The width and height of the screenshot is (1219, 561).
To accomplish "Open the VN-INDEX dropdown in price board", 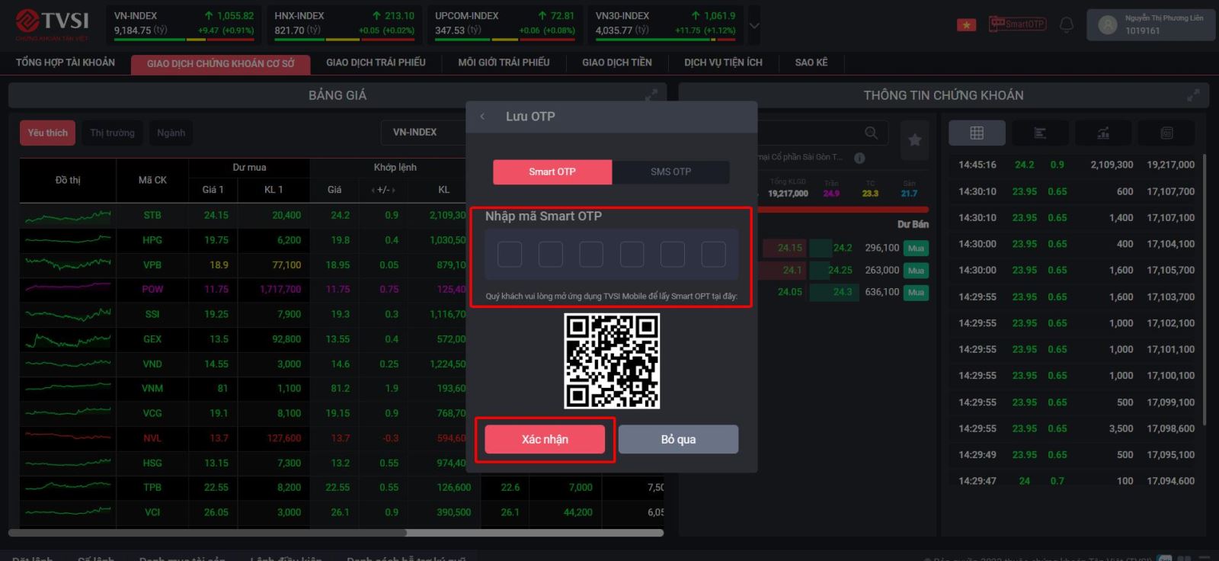I will coord(415,133).
